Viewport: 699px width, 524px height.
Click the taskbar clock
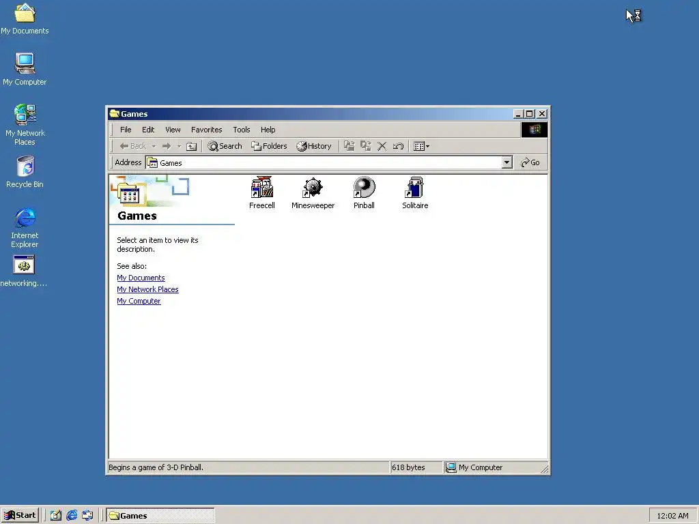[672, 516]
